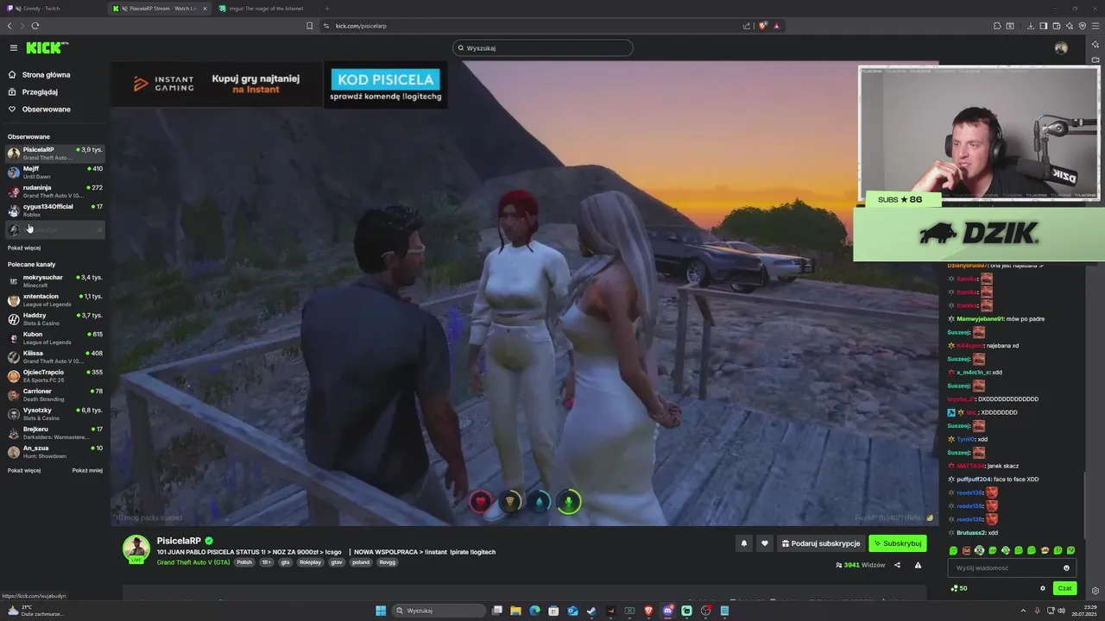The height and width of the screenshot is (621, 1105).
Task: Open the Mejff followed channel
Action: [55, 172]
